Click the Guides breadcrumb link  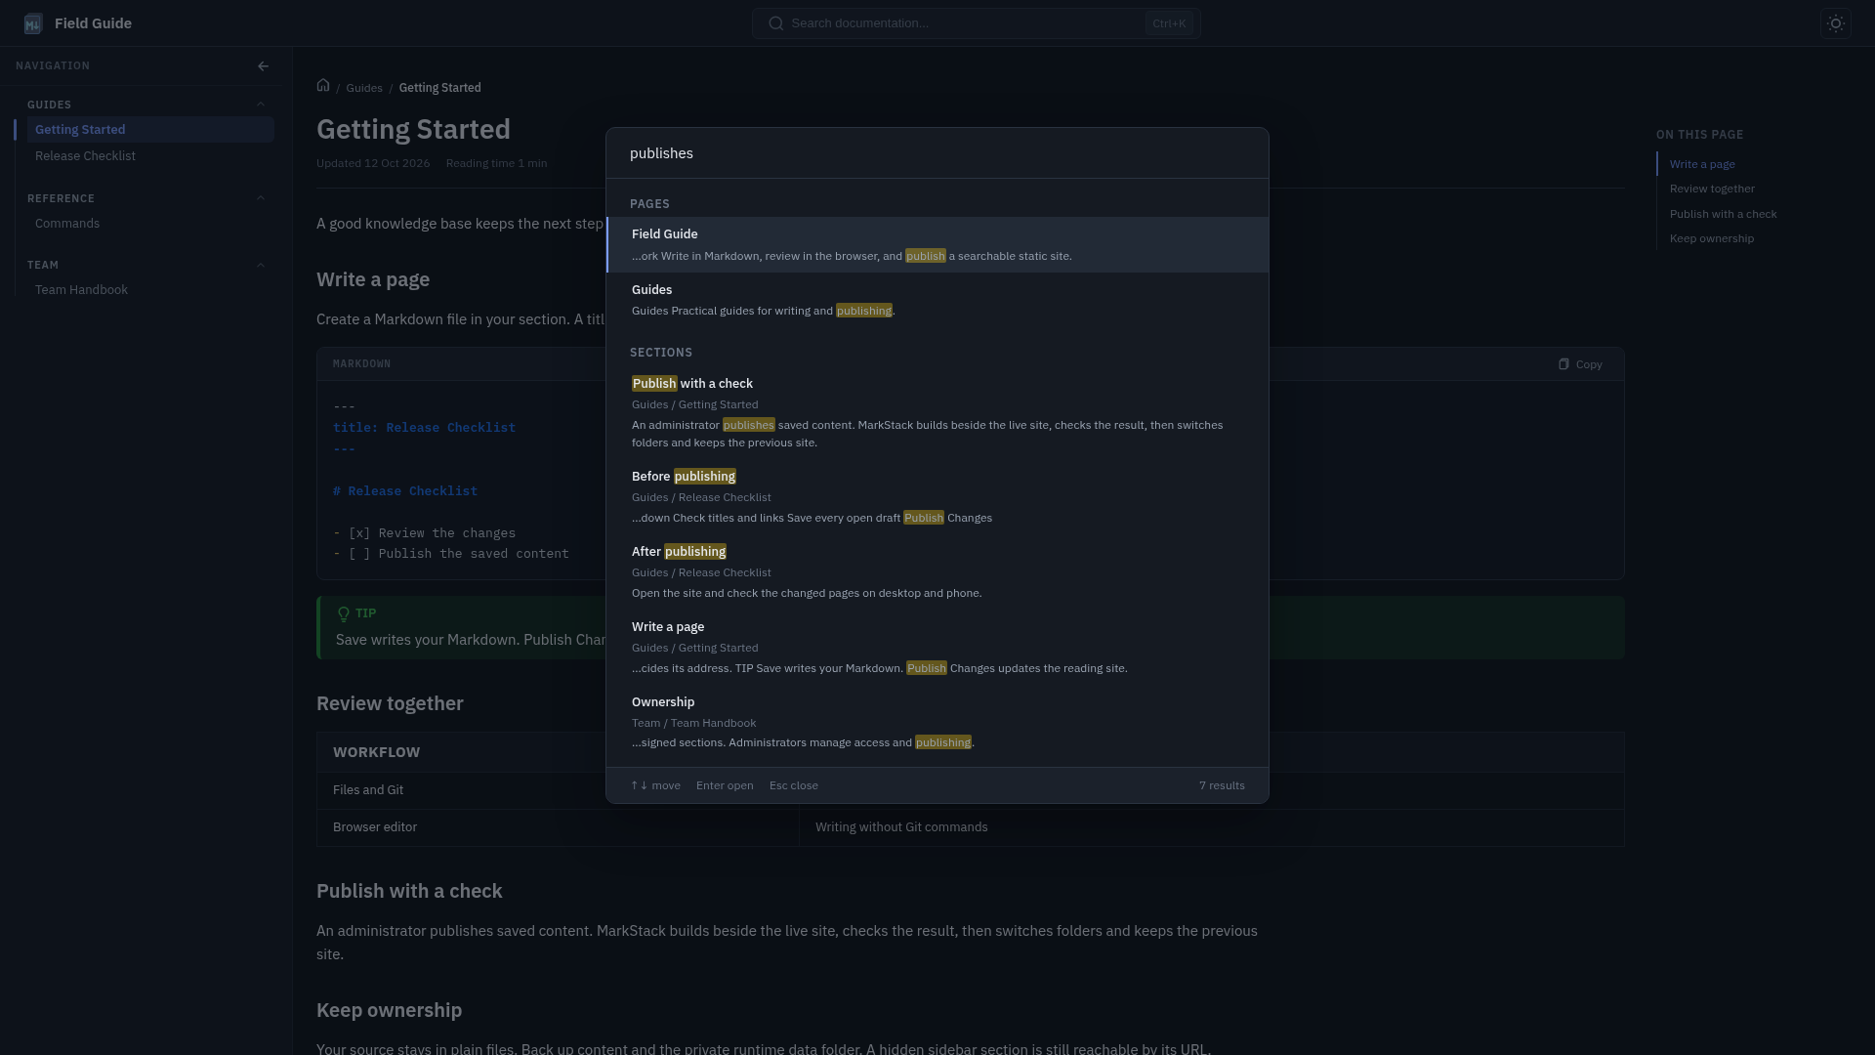364,88
